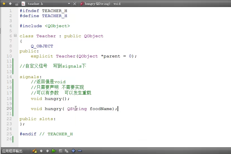Click the comment '//自定义信号 写到signals下'
The width and height of the screenshot is (231, 154).
point(53,66)
